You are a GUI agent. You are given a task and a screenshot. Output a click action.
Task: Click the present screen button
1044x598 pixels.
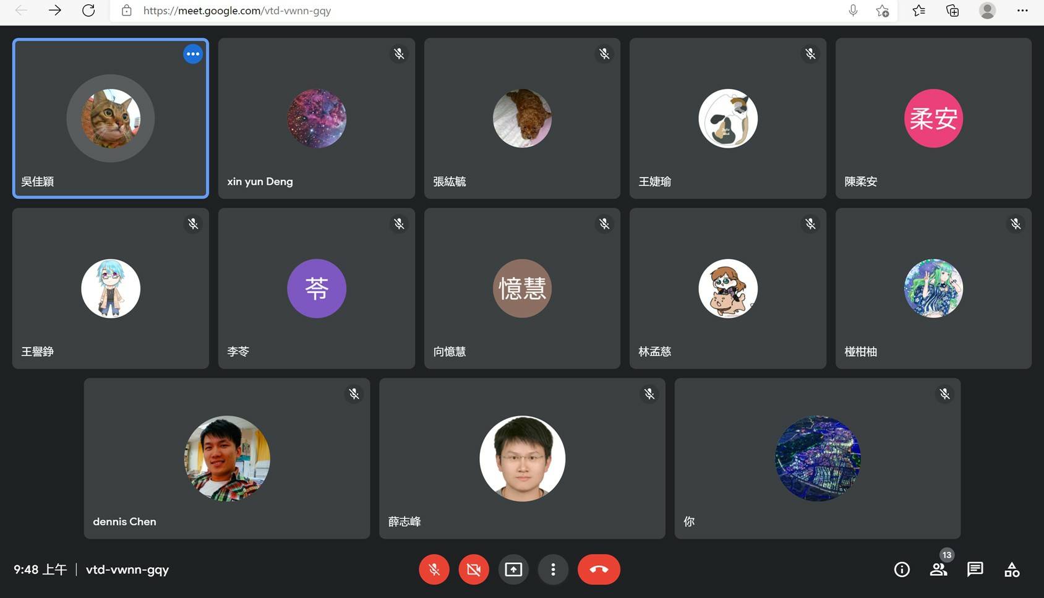[x=513, y=570]
